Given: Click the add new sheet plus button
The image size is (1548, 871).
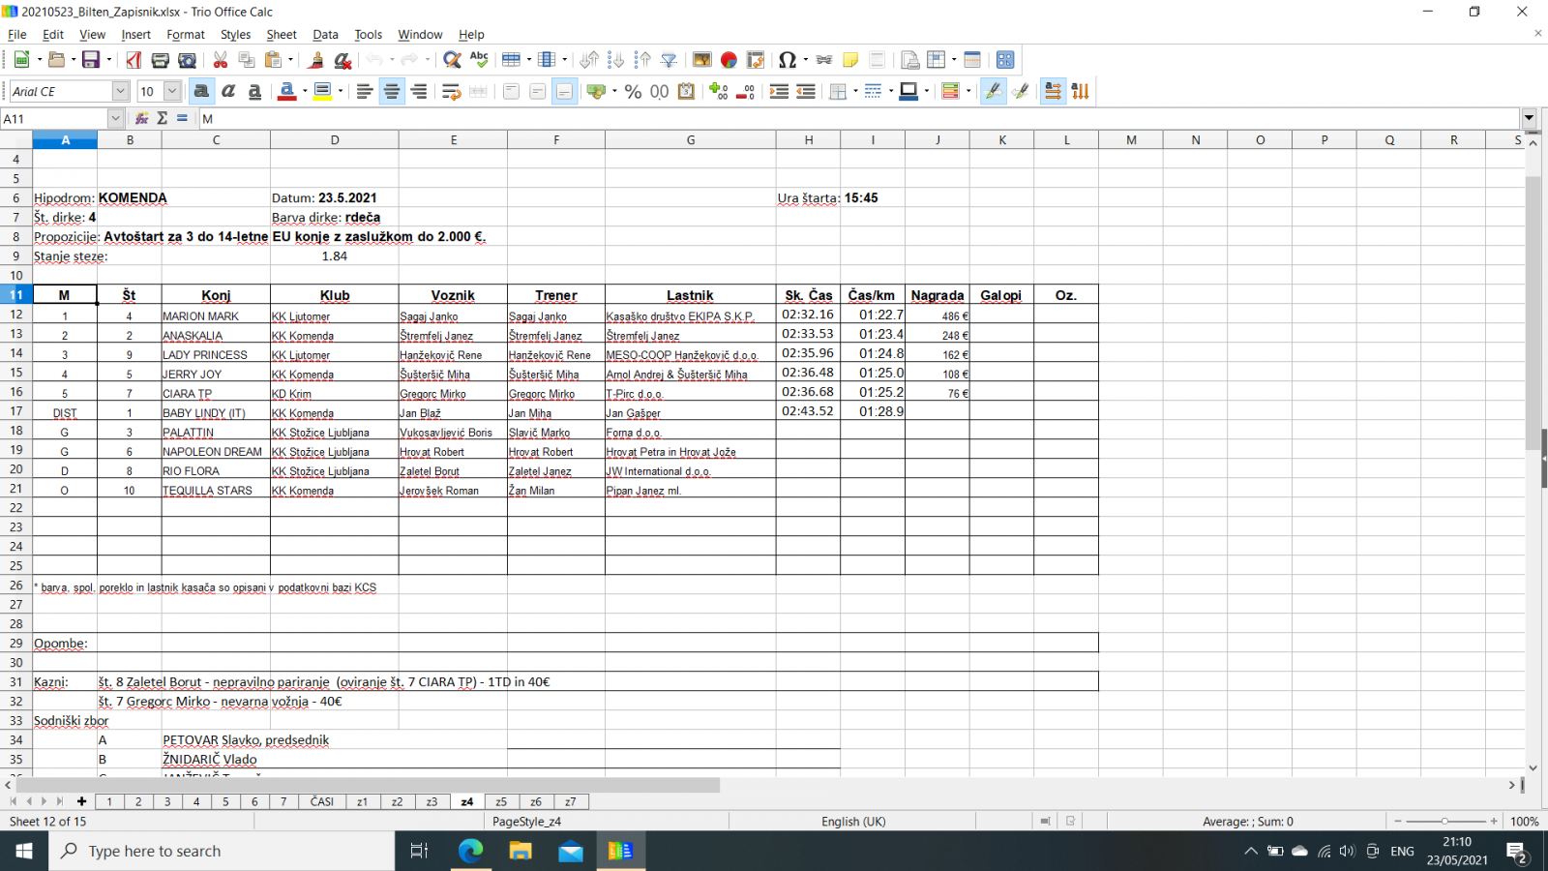Looking at the screenshot, I should tap(81, 801).
